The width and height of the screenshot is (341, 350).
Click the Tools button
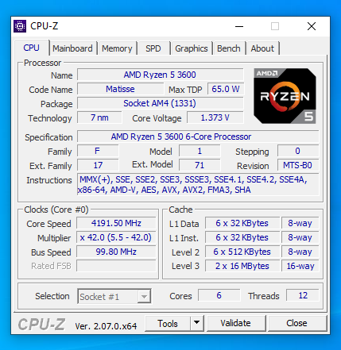pos(168,323)
